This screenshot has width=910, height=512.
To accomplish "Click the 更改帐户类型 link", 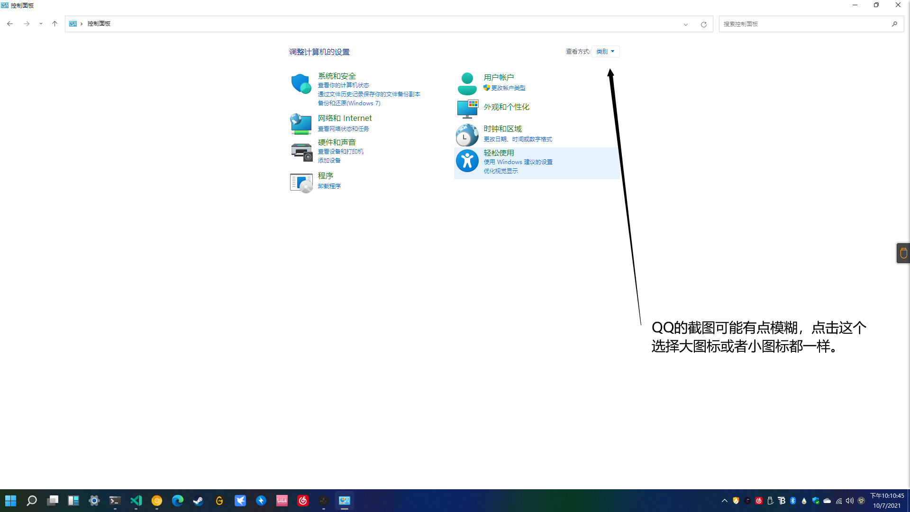I will [508, 88].
